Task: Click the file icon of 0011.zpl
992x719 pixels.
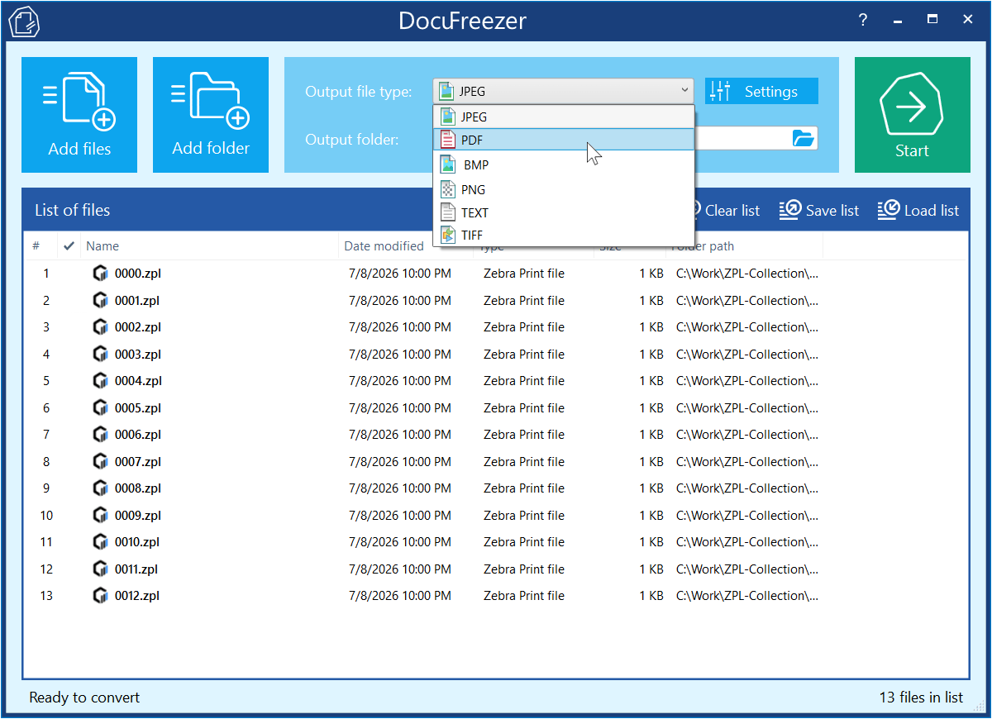Action: (101, 569)
